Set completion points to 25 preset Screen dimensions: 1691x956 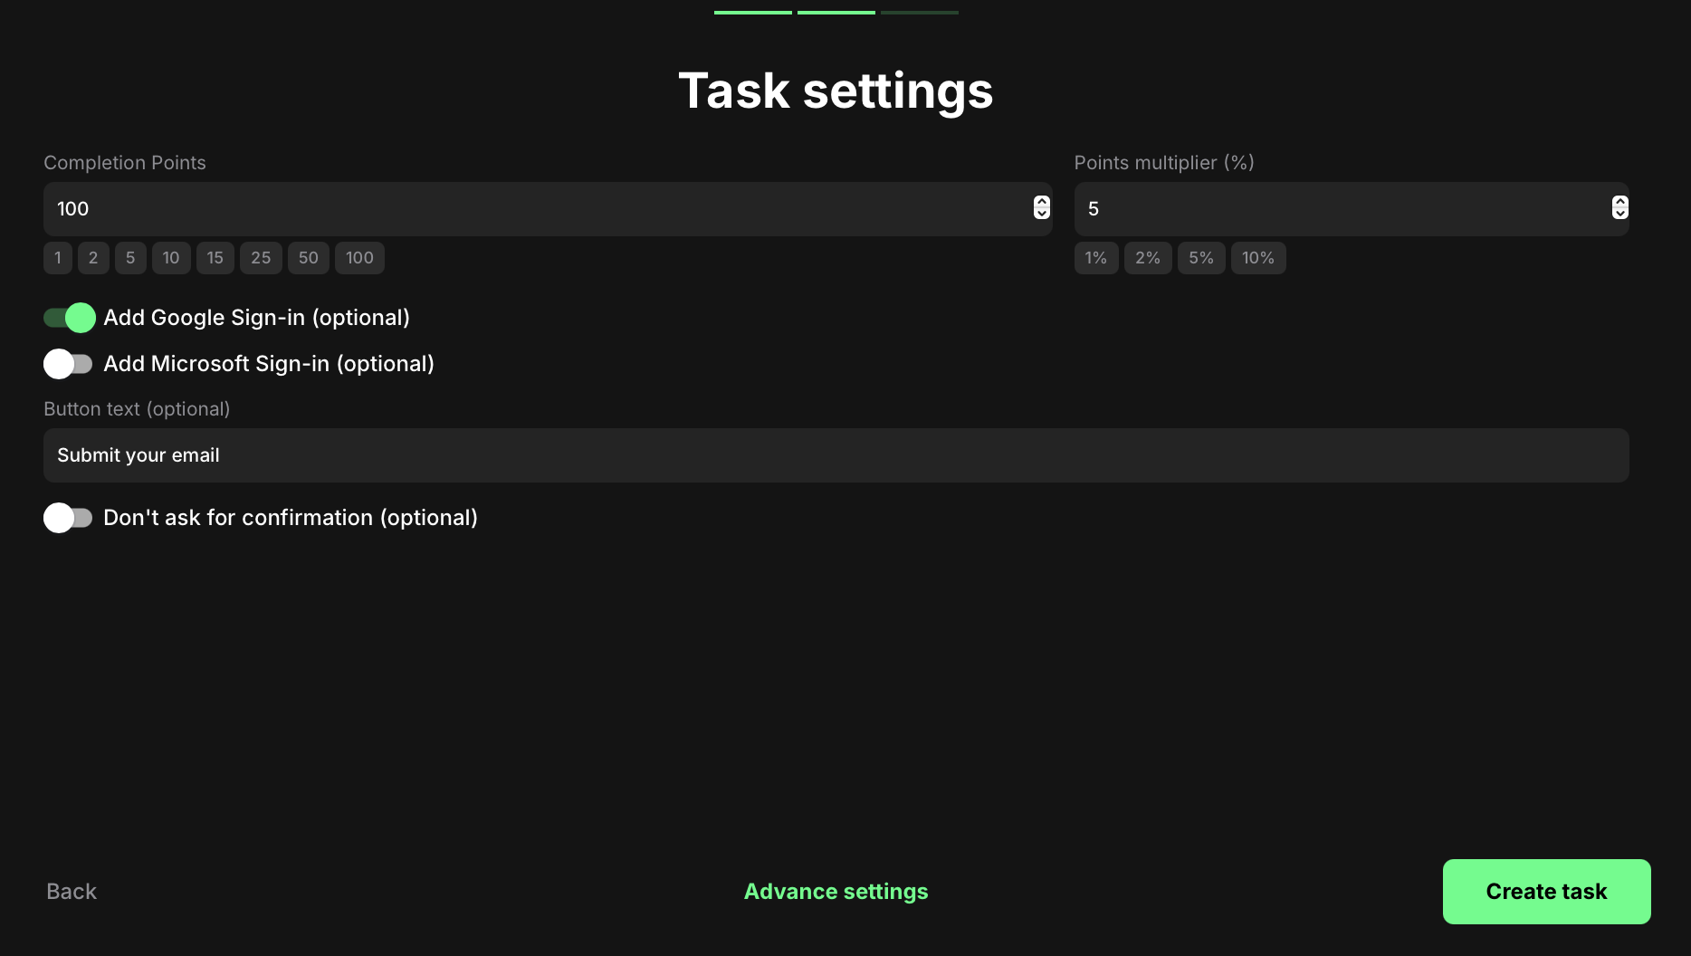click(x=261, y=258)
